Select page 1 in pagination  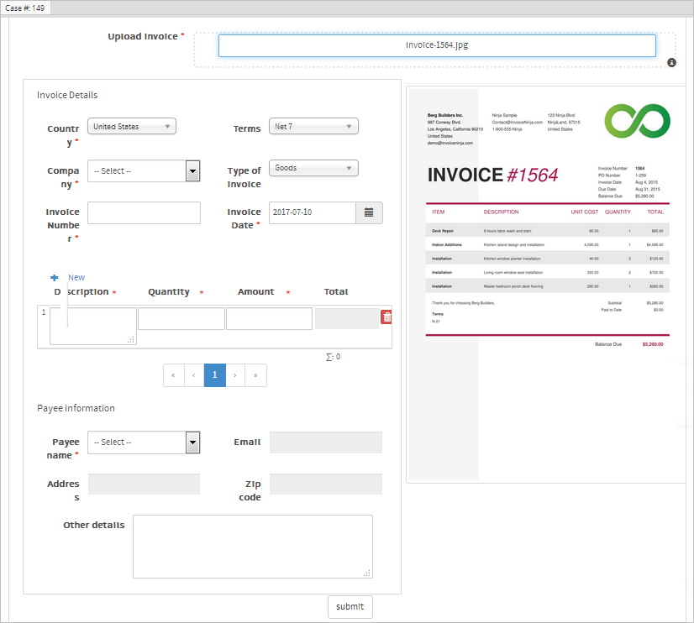(215, 375)
